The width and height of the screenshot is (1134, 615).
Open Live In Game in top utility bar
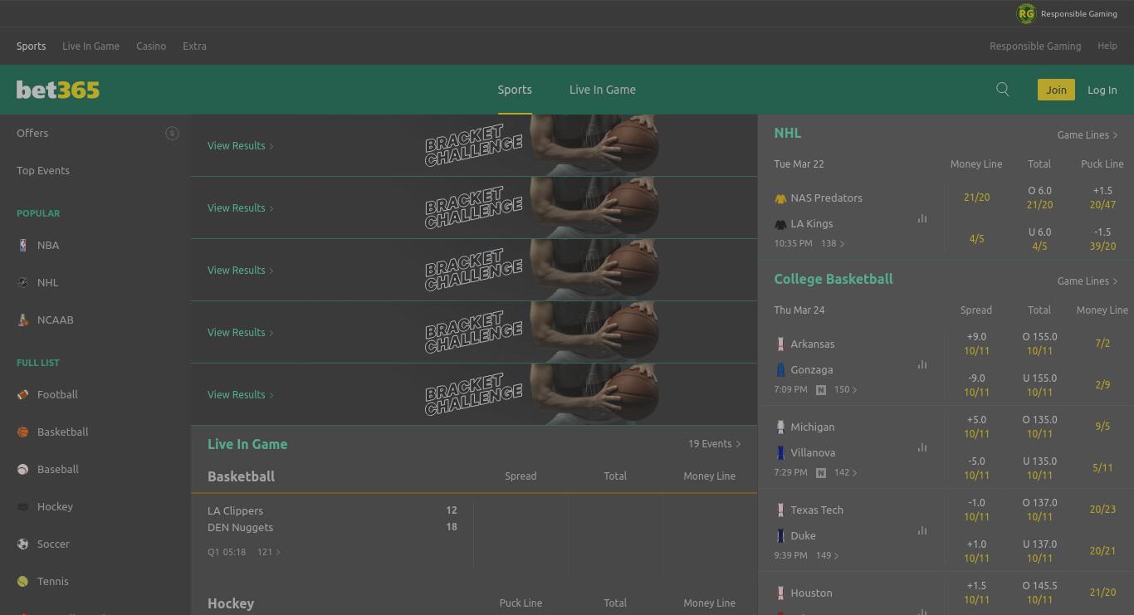(90, 46)
